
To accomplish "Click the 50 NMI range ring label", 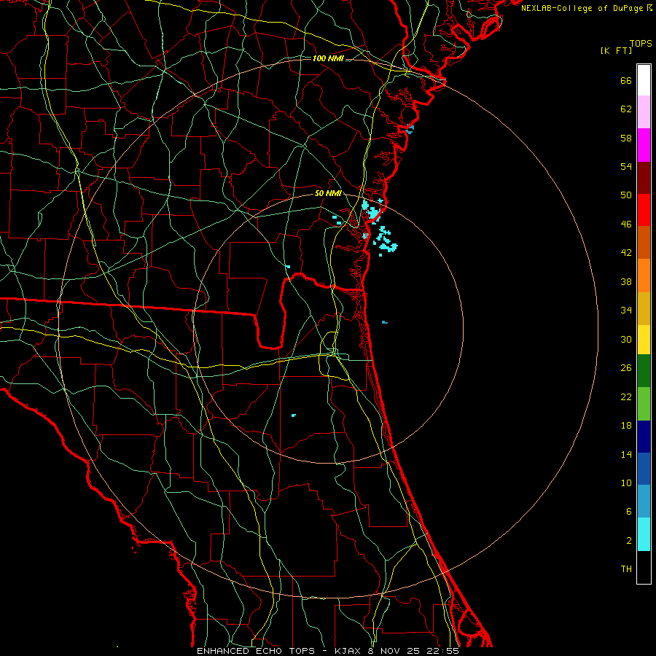I will pyautogui.click(x=328, y=194).
